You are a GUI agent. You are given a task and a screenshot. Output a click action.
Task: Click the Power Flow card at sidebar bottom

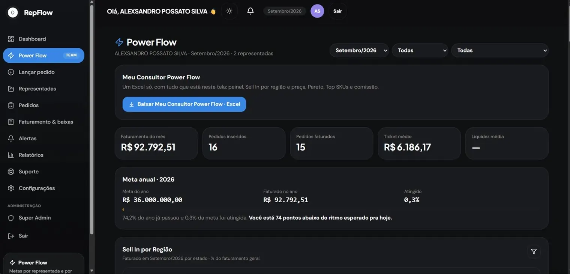tap(43, 264)
